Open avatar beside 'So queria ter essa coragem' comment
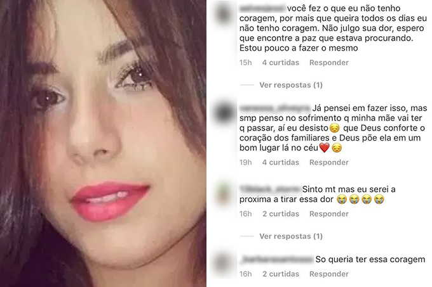The width and height of the screenshot is (432, 287). tap(223, 264)
